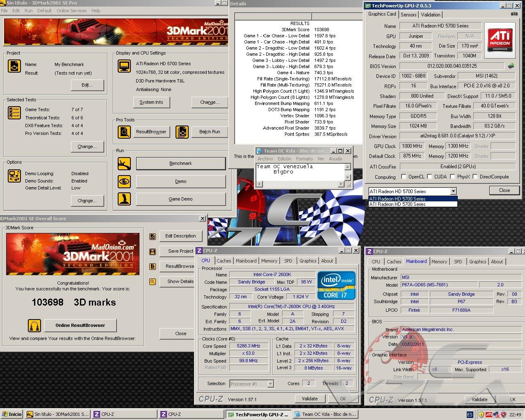The height and width of the screenshot is (420, 525).
Task: Select the highlighted ATI Radeon HD 5700 entry
Action: 413,199
